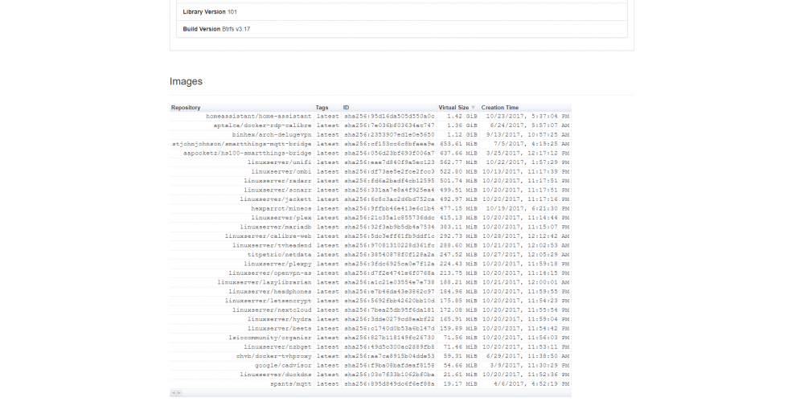Click the right scroll arrow below the table
The width and height of the screenshot is (804, 414).
(179, 393)
